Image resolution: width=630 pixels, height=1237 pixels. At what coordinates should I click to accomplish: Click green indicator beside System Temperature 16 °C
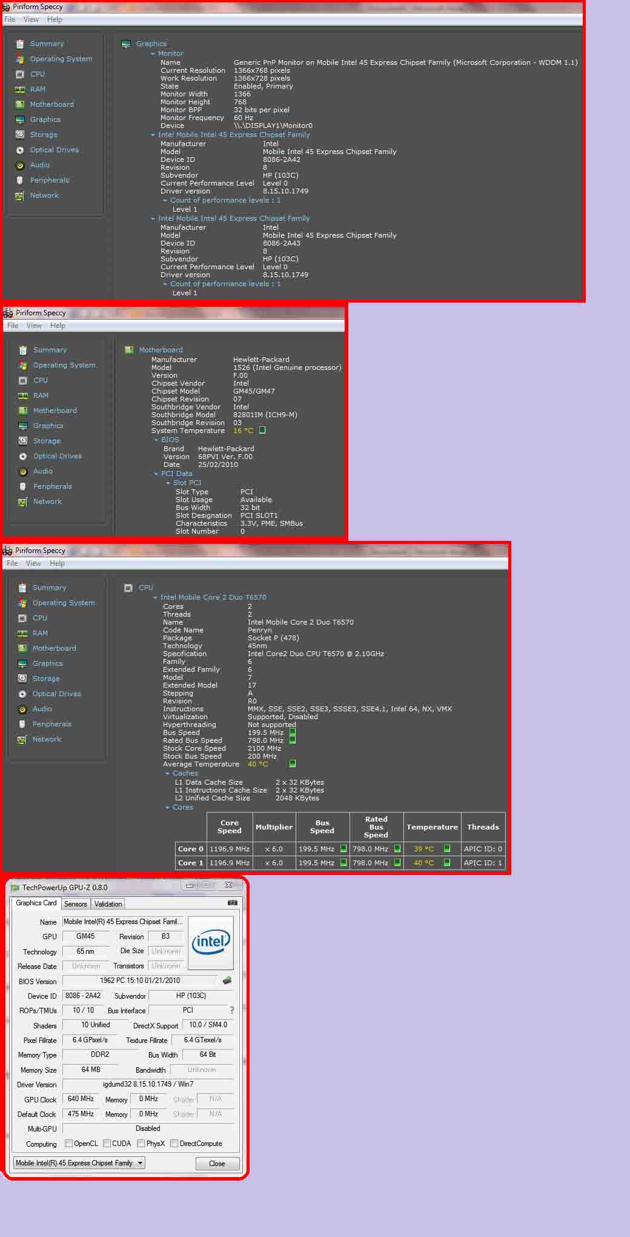coord(262,431)
